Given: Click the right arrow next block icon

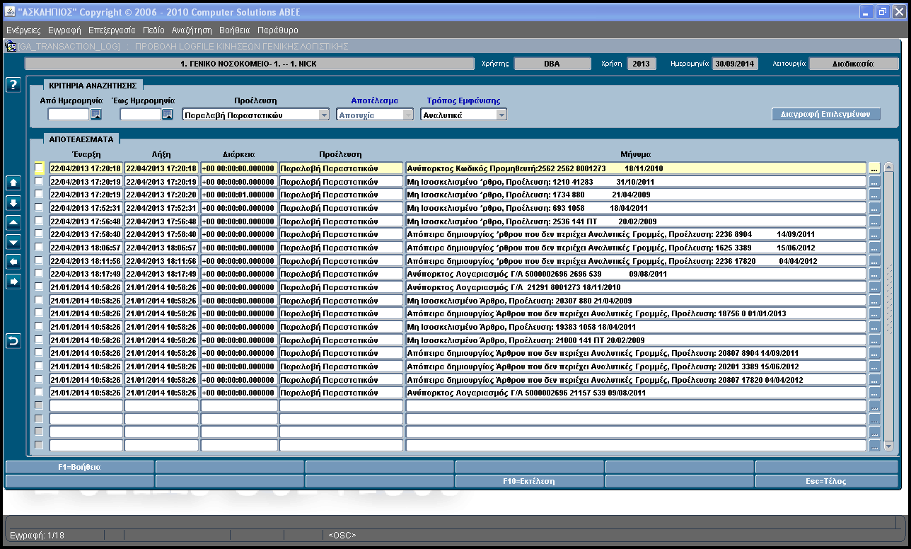Looking at the screenshot, I should [x=13, y=282].
